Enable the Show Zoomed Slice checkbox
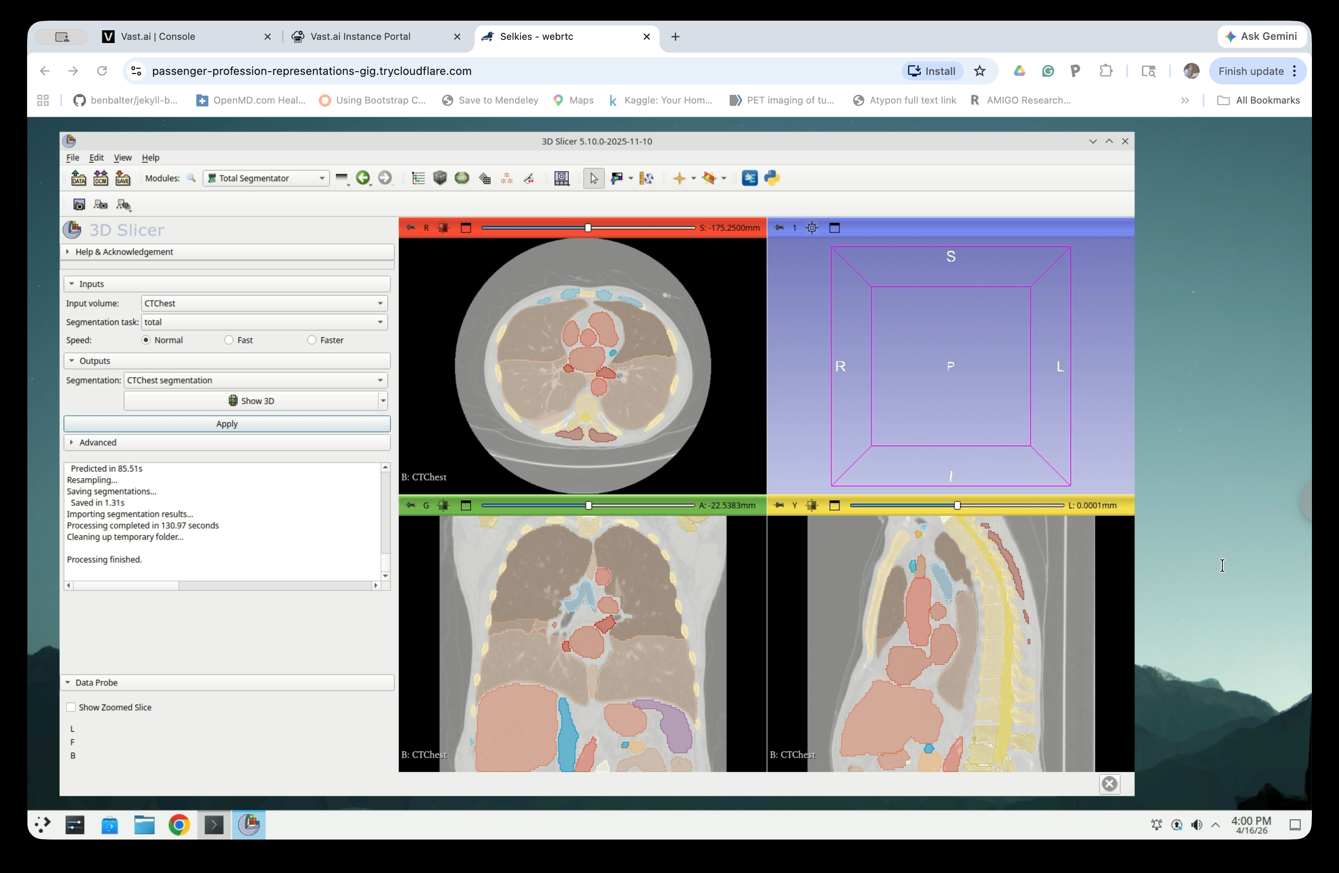The height and width of the screenshot is (873, 1339). [x=71, y=707]
